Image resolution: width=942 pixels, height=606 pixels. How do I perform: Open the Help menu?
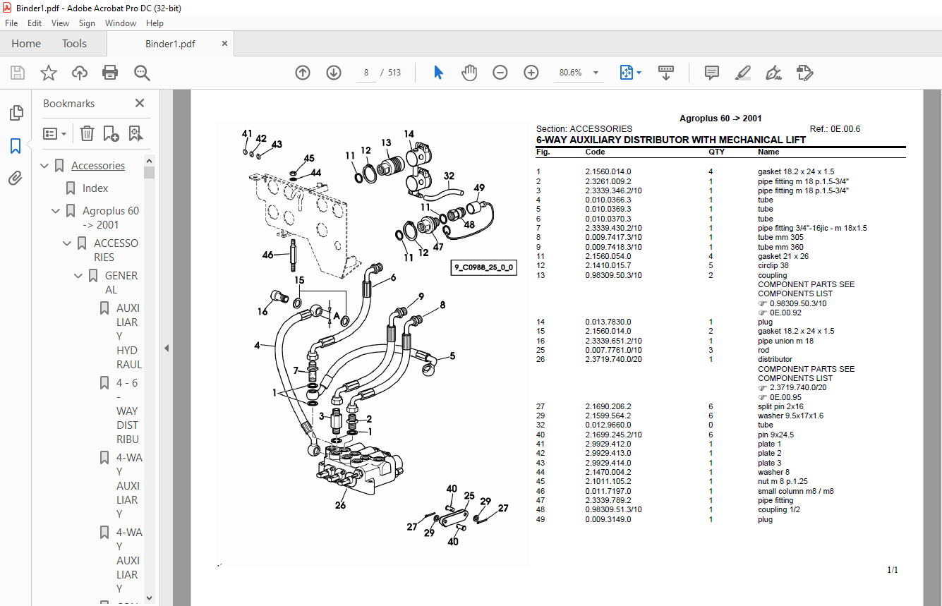pyautogui.click(x=155, y=23)
